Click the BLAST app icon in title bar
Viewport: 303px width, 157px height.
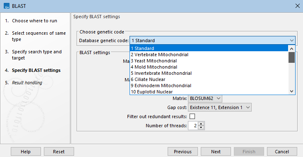pyautogui.click(x=7, y=6)
